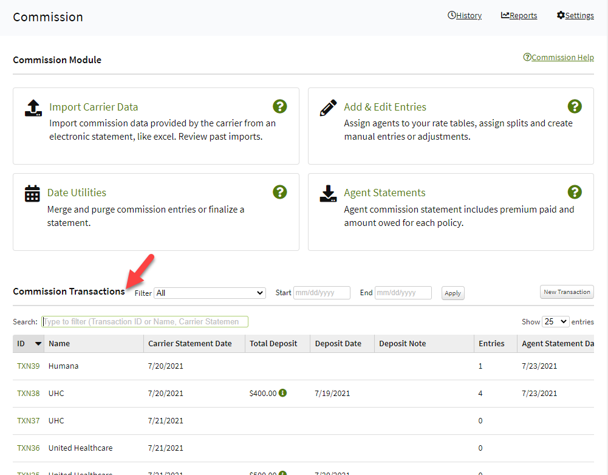
Task: Change the Show entries dropdown from 25
Action: [x=555, y=321]
